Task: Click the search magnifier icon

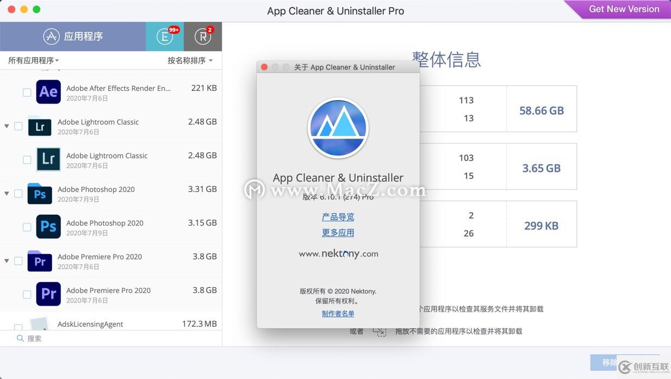Action: [20, 338]
